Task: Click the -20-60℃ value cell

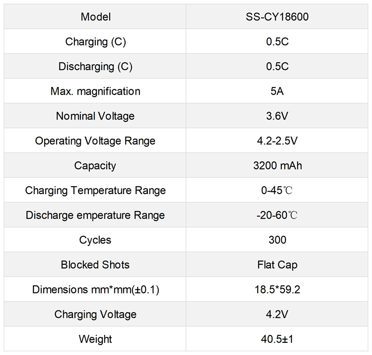Action: [277, 215]
